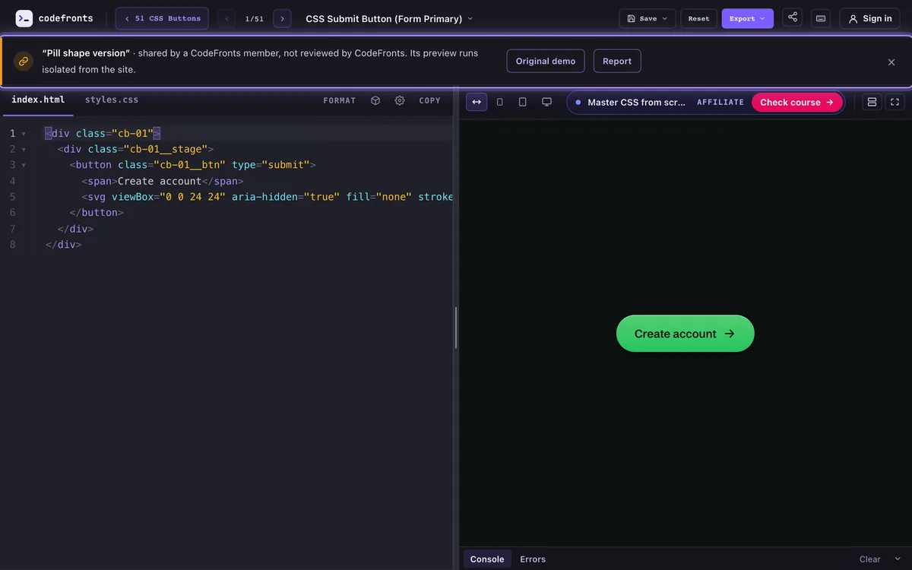Screen dimensions: 912x570
Task: Go back to 51 CSS Buttons
Action: [x=162, y=18]
